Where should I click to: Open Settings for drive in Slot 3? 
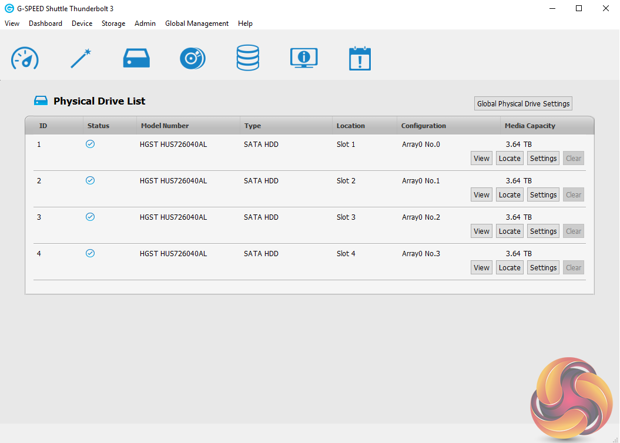click(x=543, y=231)
